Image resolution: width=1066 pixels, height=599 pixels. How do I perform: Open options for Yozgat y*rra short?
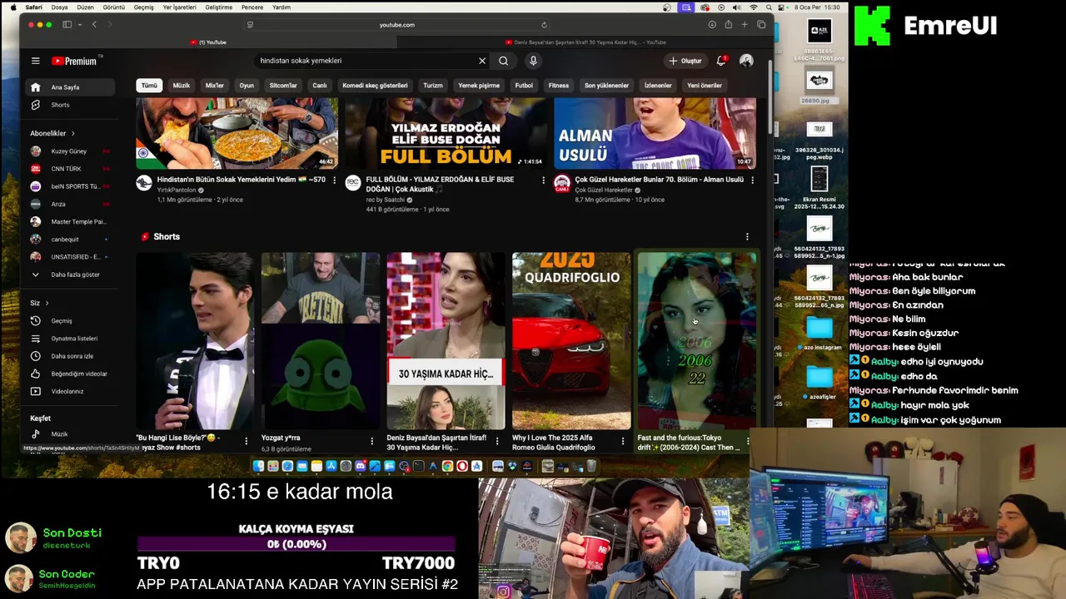tap(371, 441)
